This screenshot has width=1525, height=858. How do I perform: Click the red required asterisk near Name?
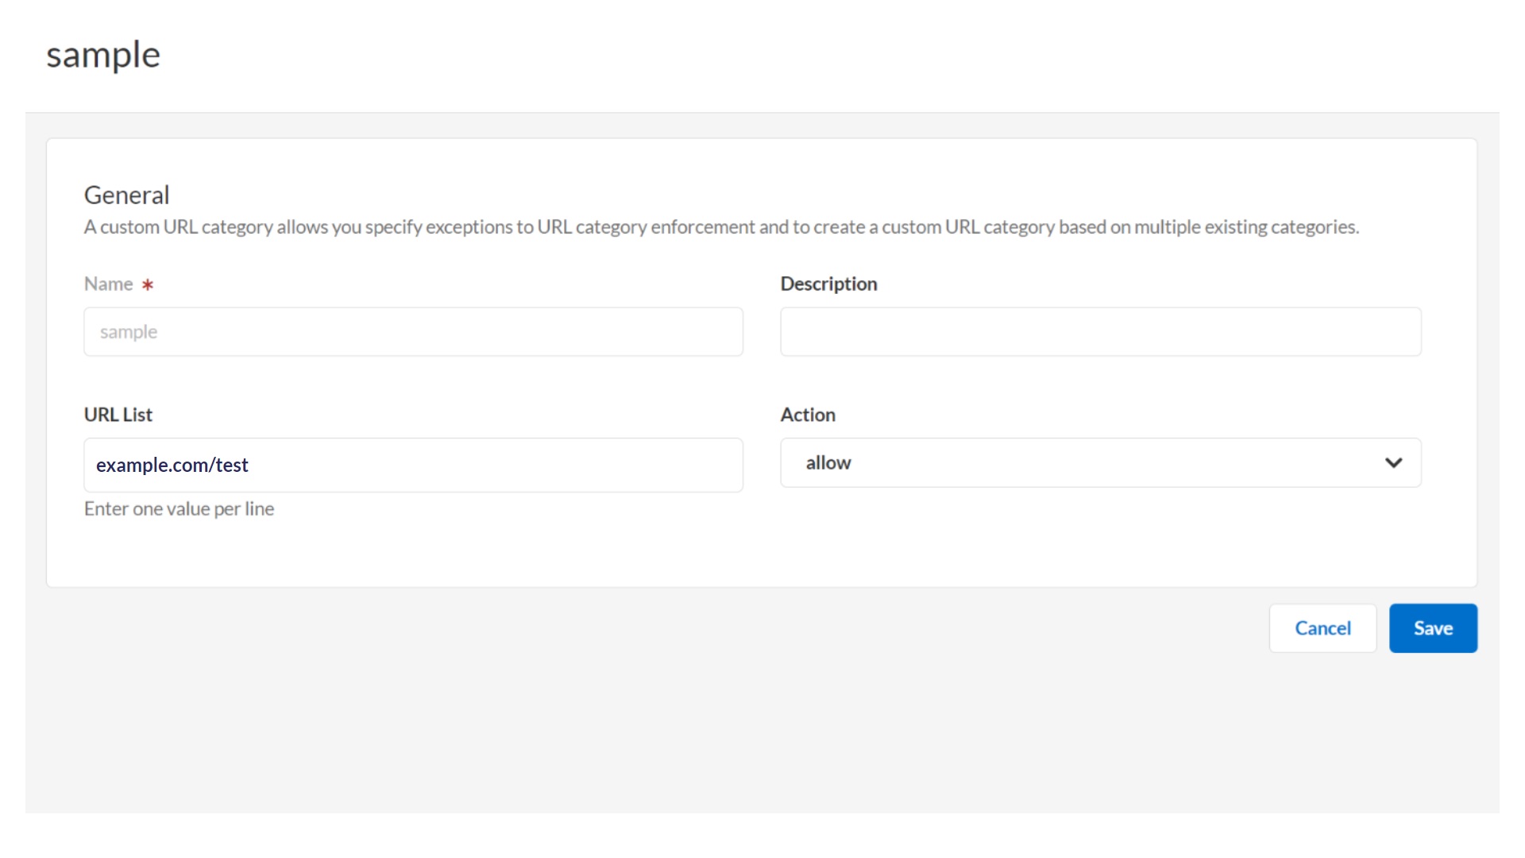tap(148, 284)
